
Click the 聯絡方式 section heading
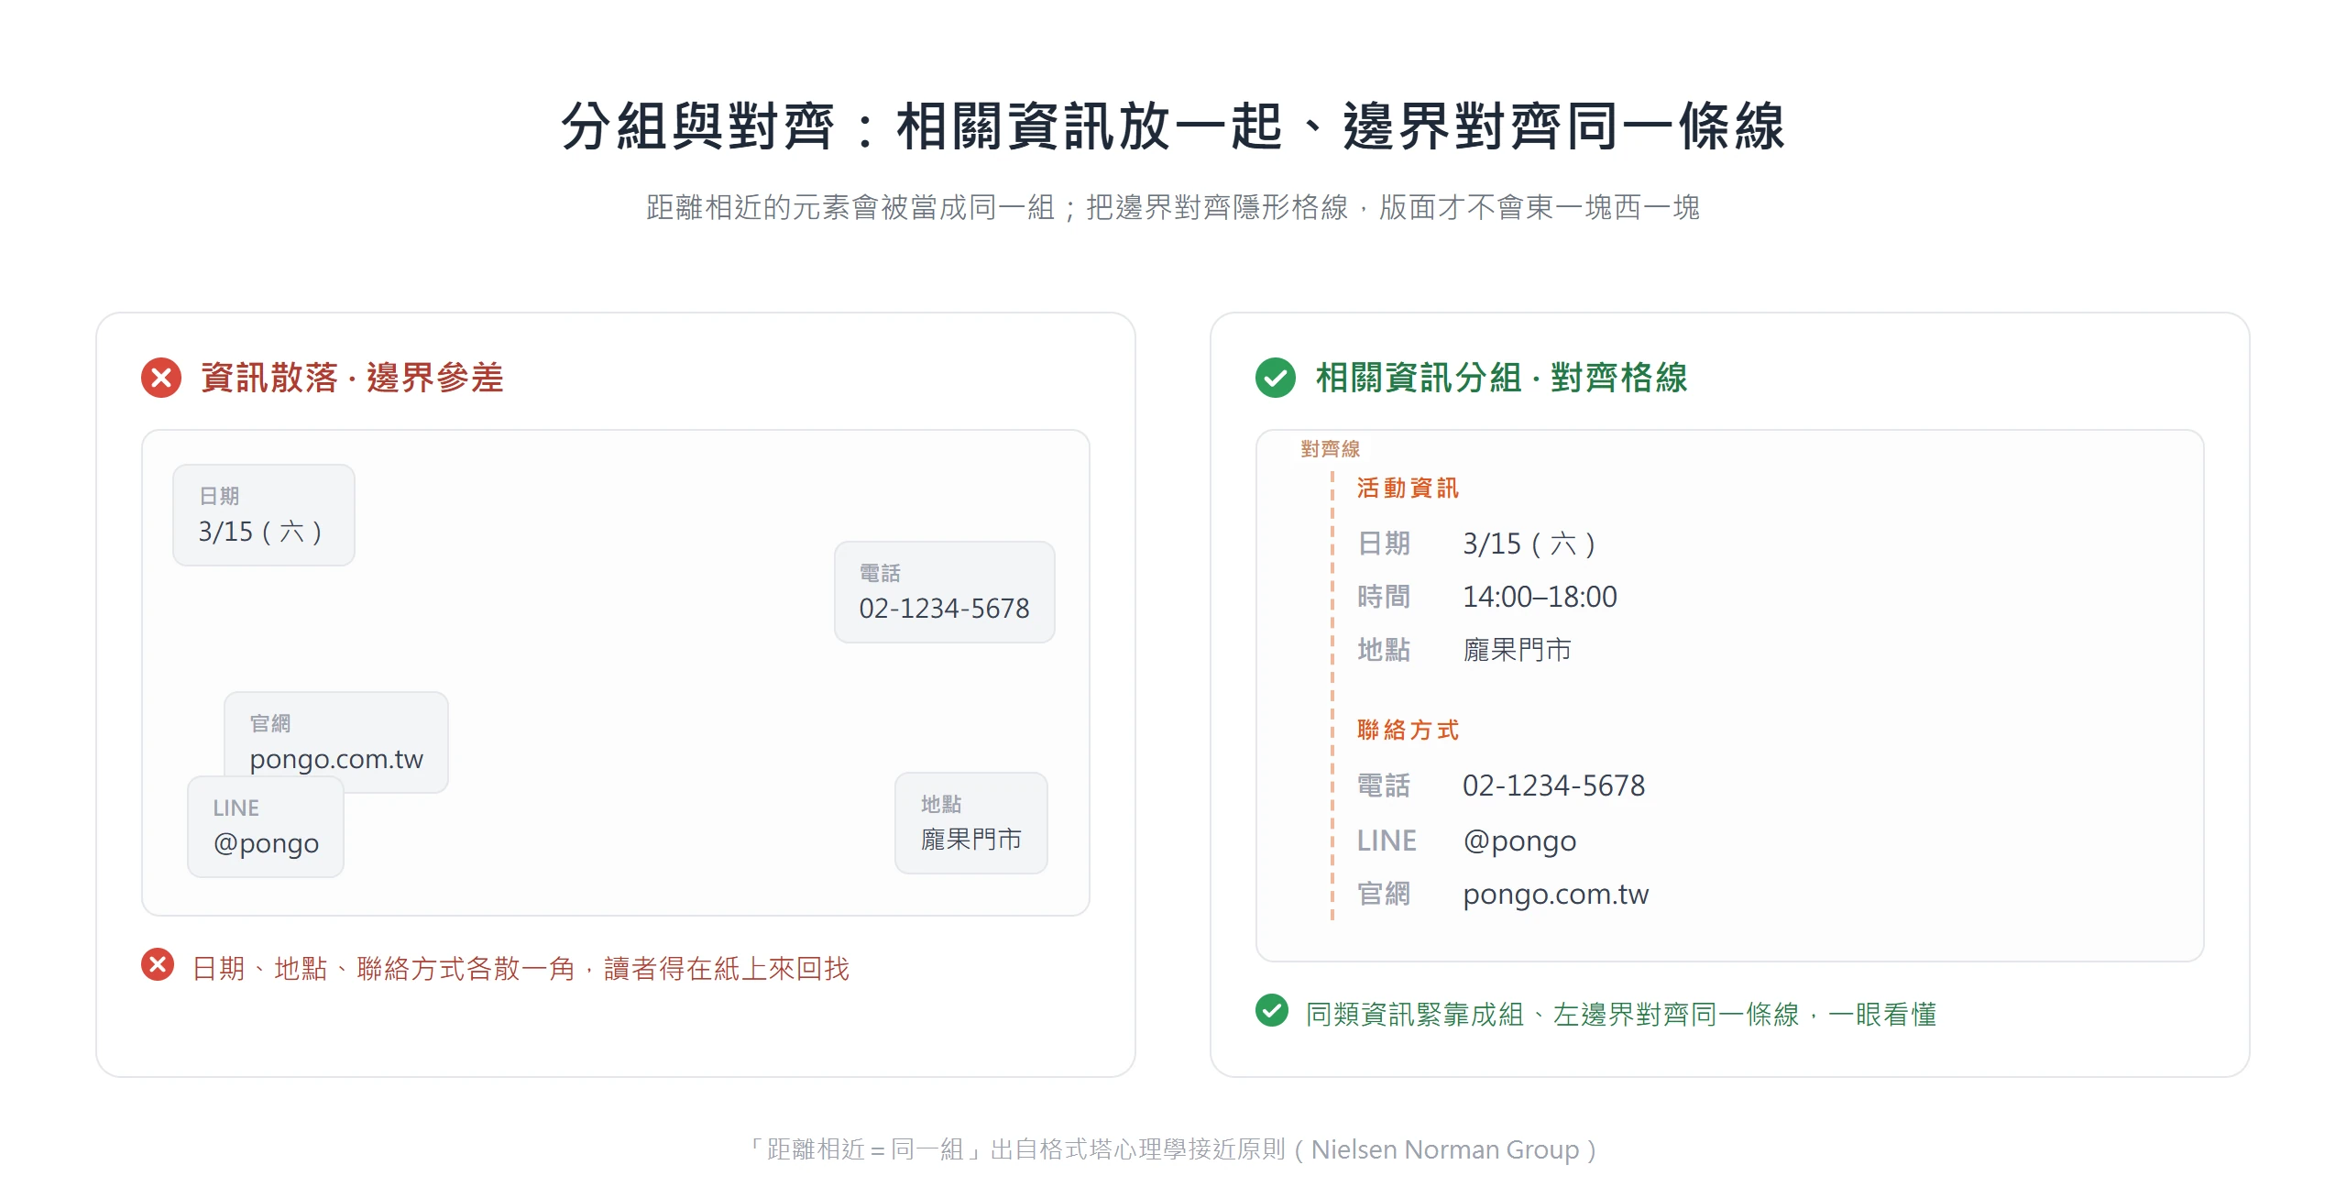[x=1408, y=730]
